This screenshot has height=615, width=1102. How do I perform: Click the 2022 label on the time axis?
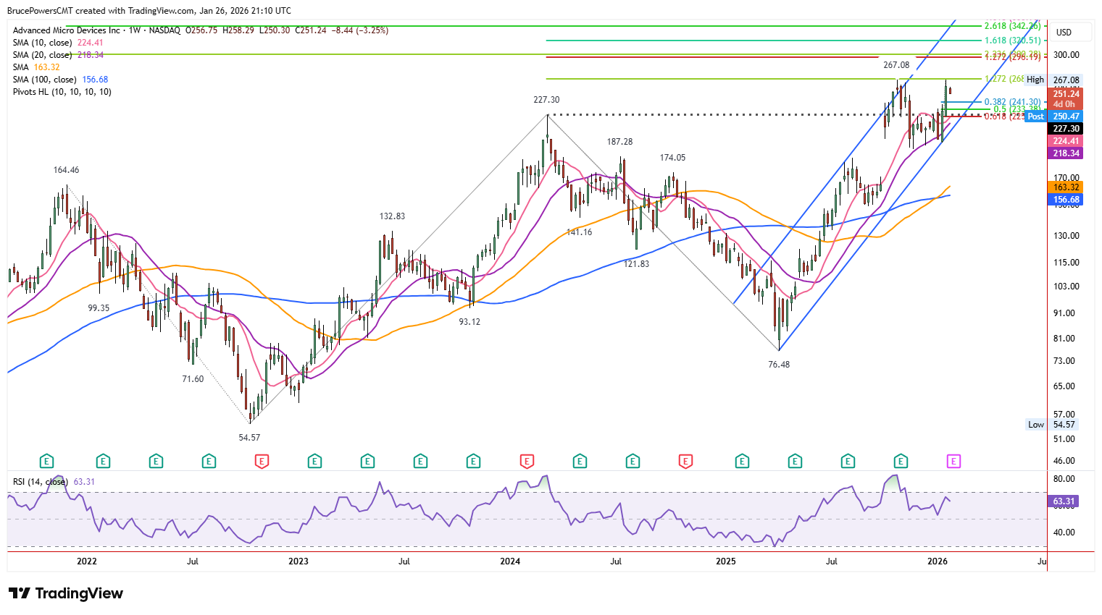(x=86, y=561)
